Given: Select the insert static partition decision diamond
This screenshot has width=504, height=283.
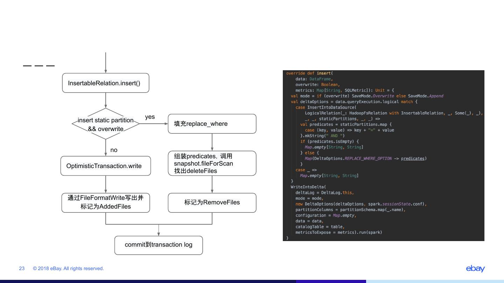Looking at the screenshot, I should pyautogui.click(x=106, y=124).
